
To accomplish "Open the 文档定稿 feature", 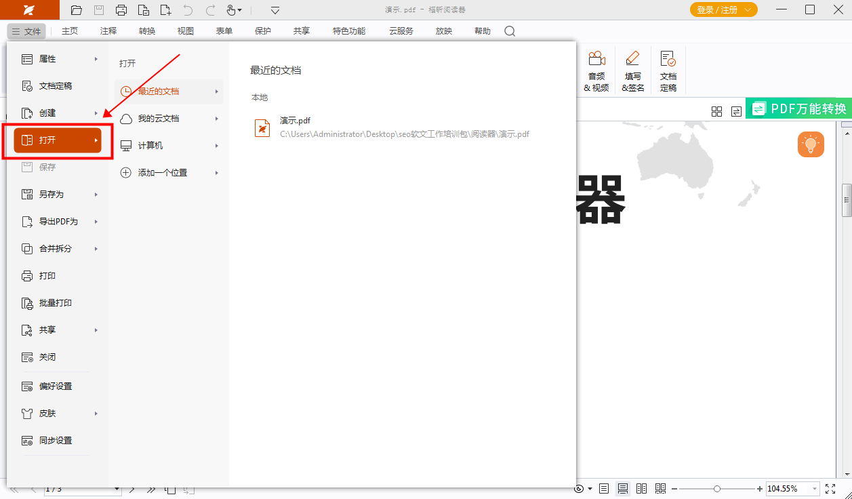I will tap(668, 70).
